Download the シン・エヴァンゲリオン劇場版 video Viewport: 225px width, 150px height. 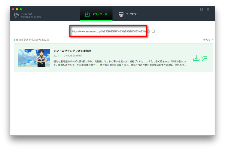tap(196, 58)
